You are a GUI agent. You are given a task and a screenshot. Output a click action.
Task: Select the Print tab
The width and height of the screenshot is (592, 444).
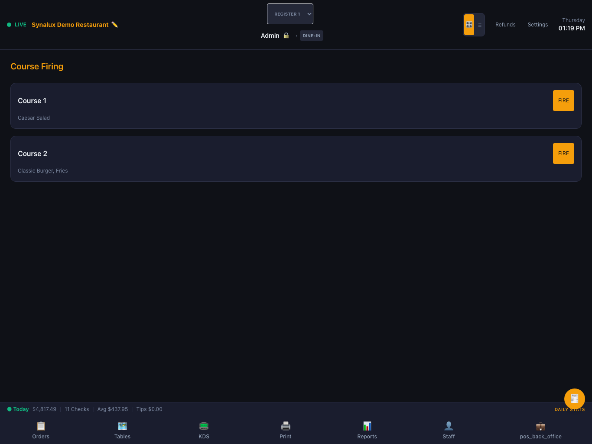[x=286, y=430]
